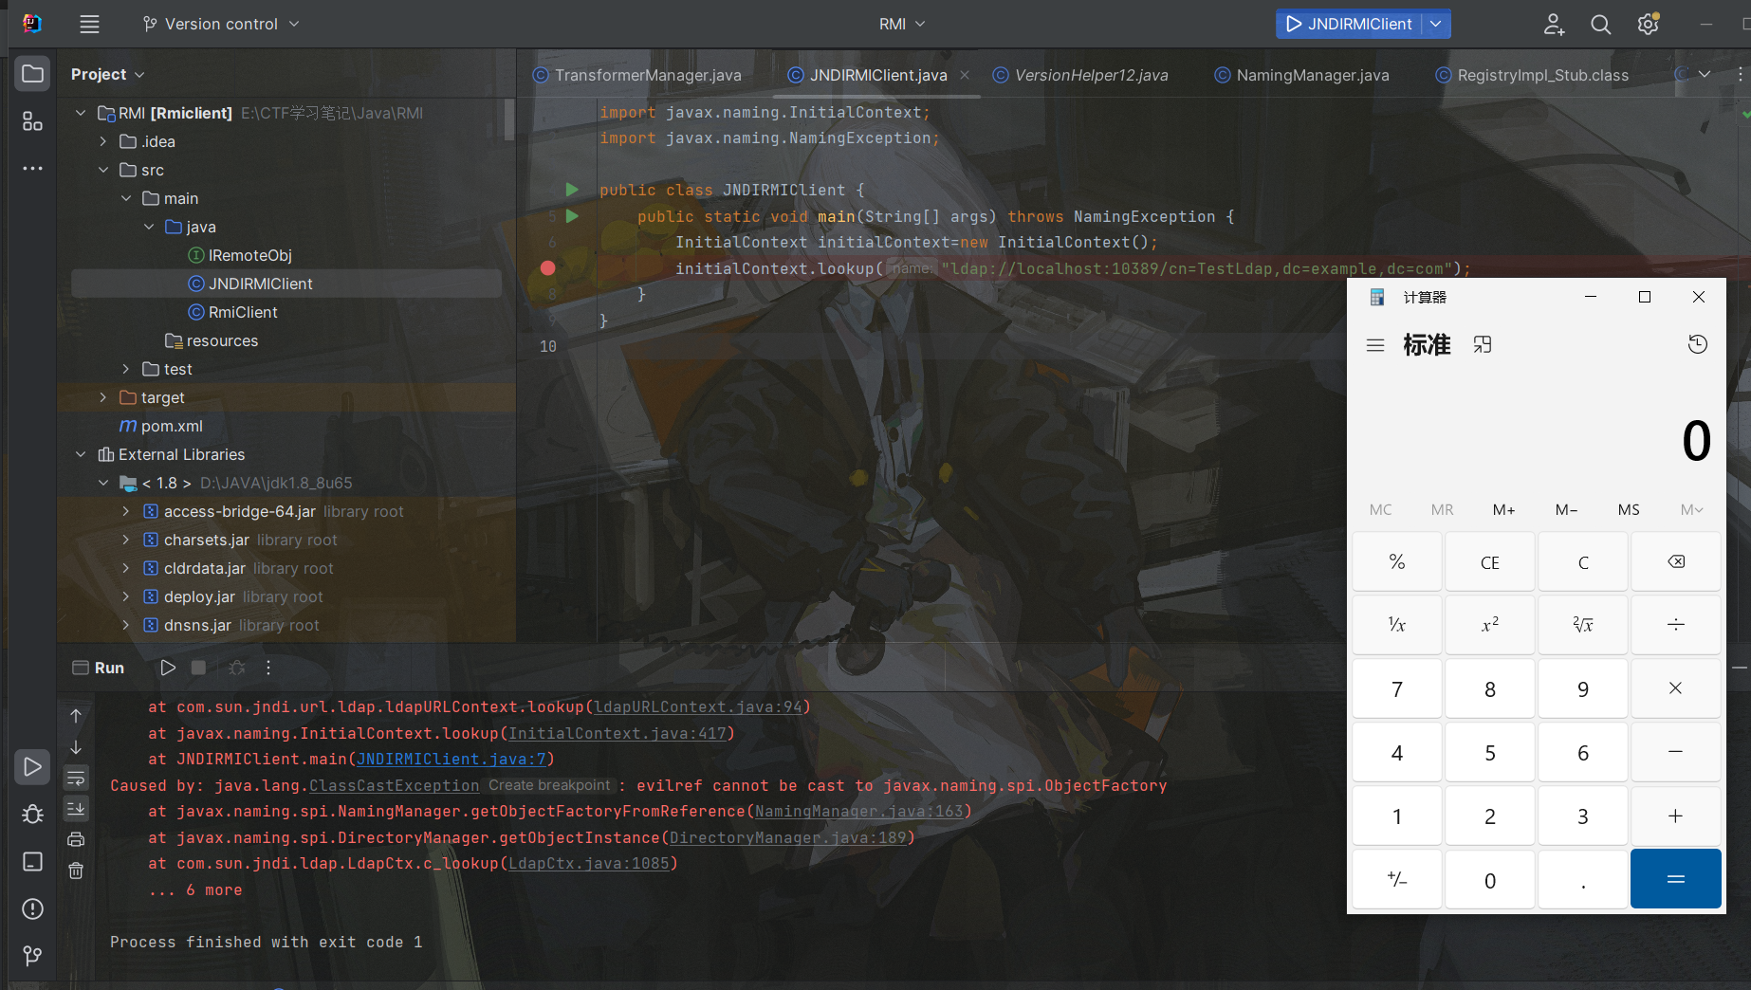
Task: Select the Run panel tab
Action: point(99,668)
